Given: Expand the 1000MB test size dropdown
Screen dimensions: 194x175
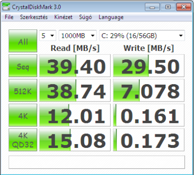Looking at the screenshot, I should point(78,35).
